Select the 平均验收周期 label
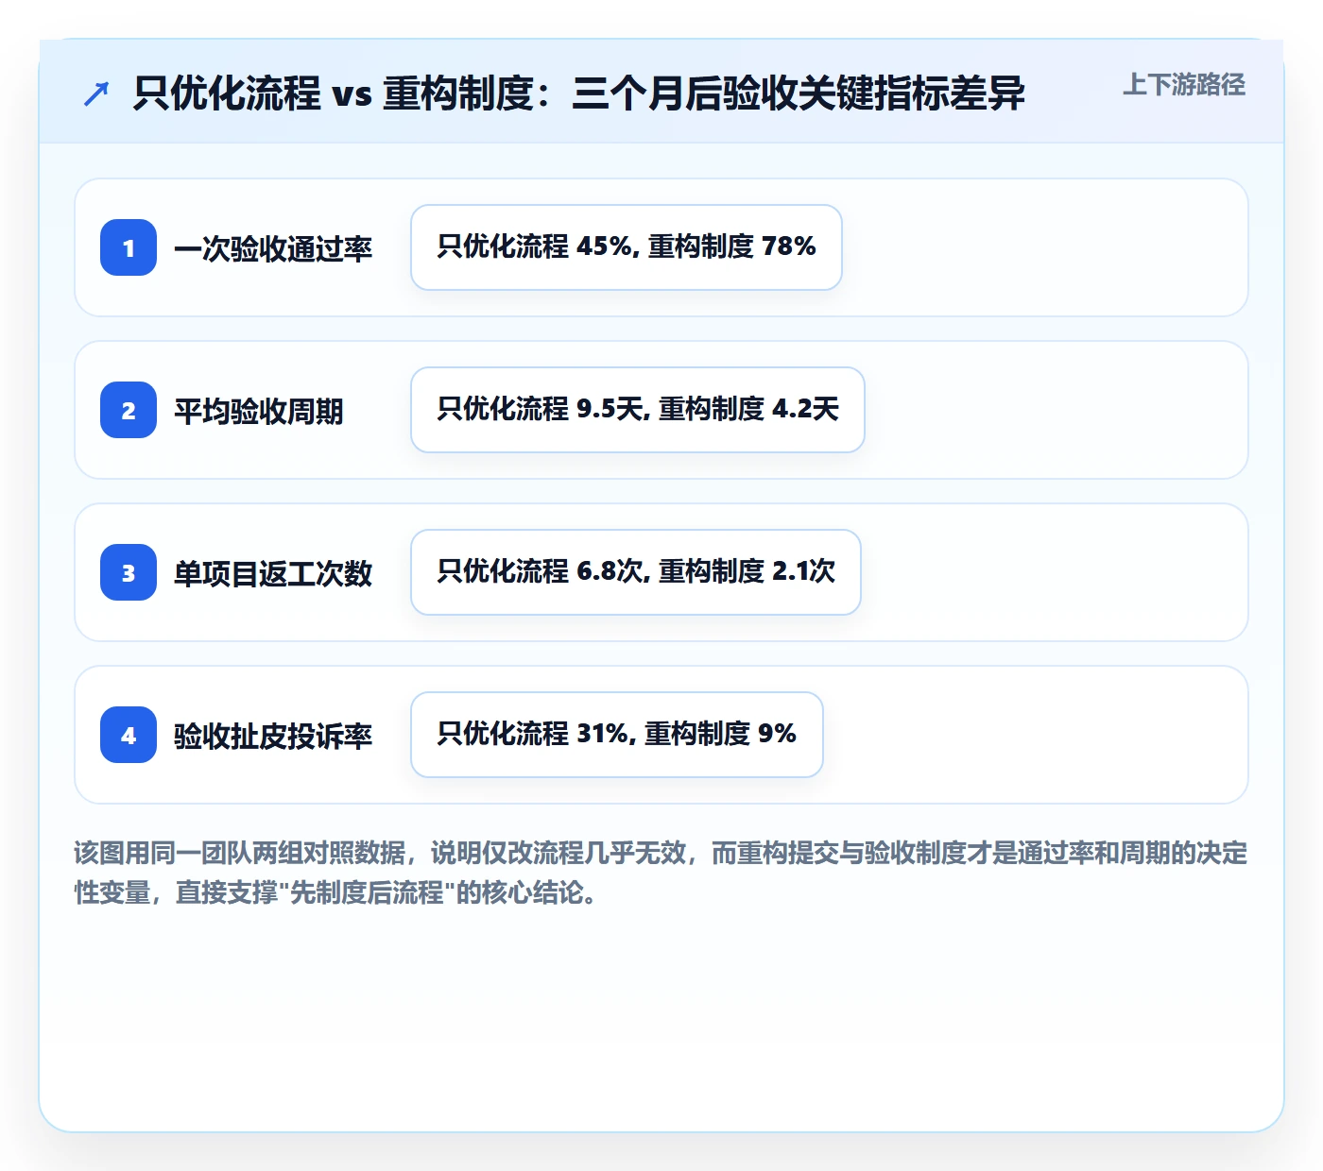Image resolution: width=1323 pixels, height=1171 pixels. click(259, 411)
